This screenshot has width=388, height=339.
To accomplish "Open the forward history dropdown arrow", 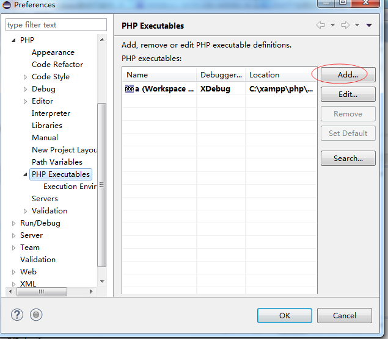I will tap(357, 25).
